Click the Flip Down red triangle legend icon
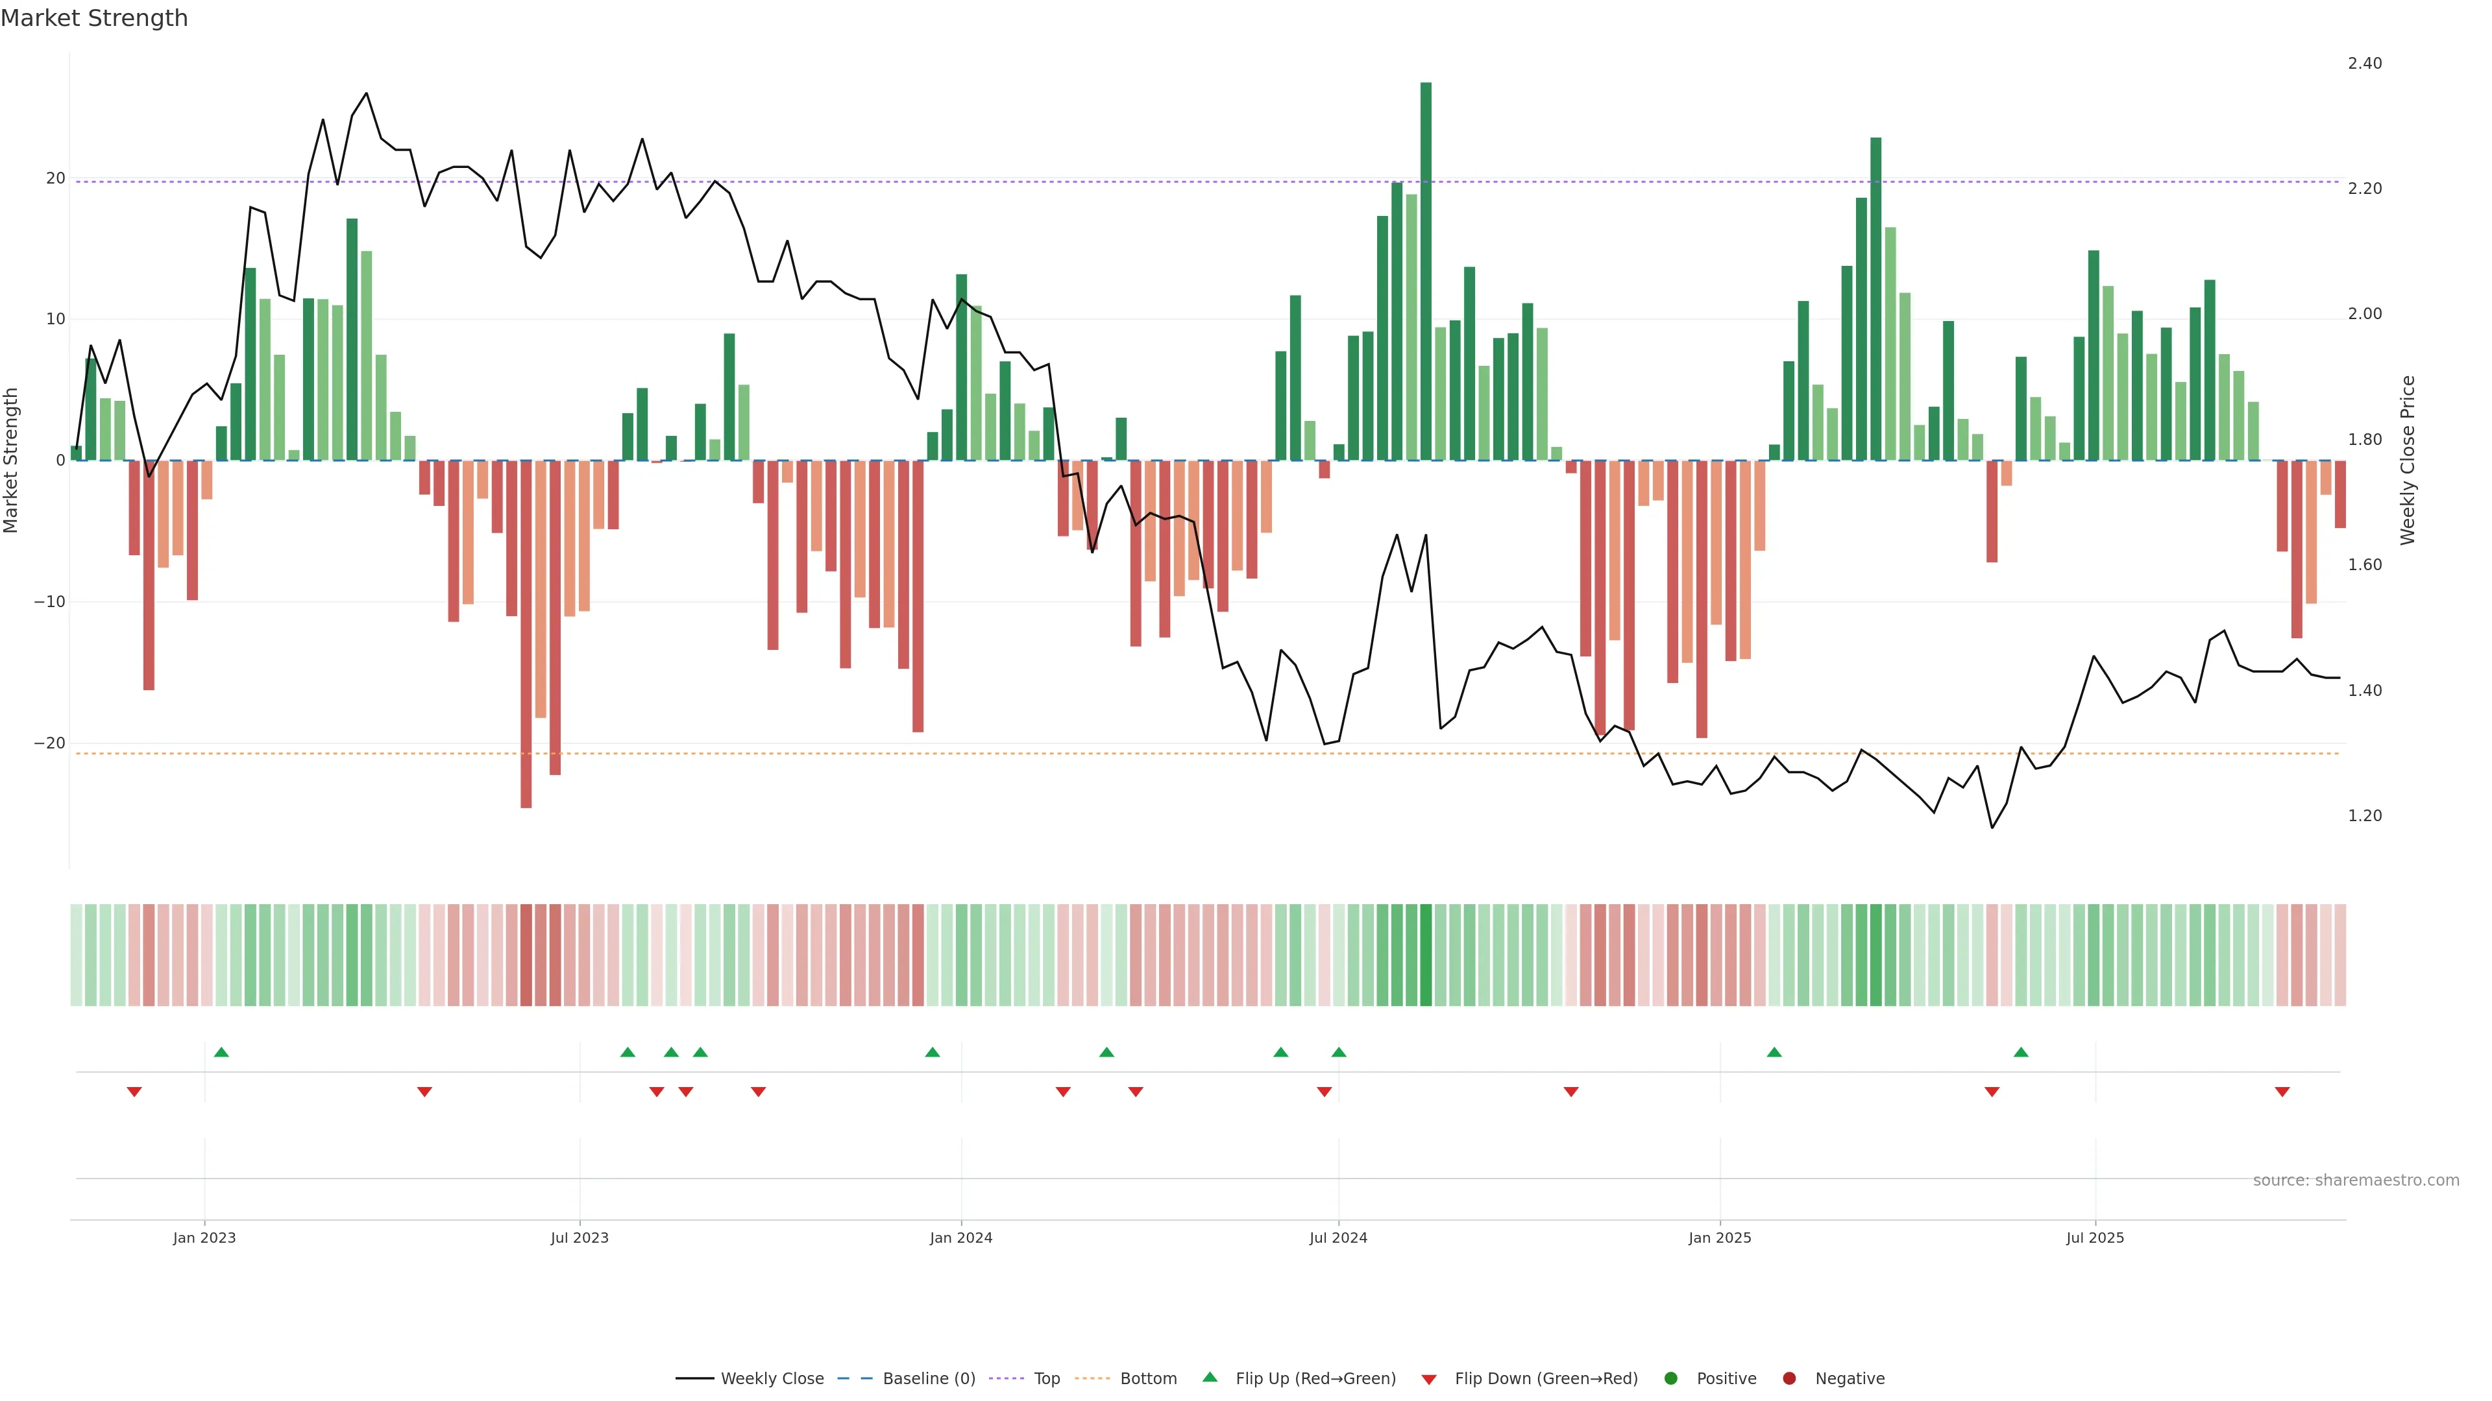 pyautogui.click(x=1429, y=1380)
